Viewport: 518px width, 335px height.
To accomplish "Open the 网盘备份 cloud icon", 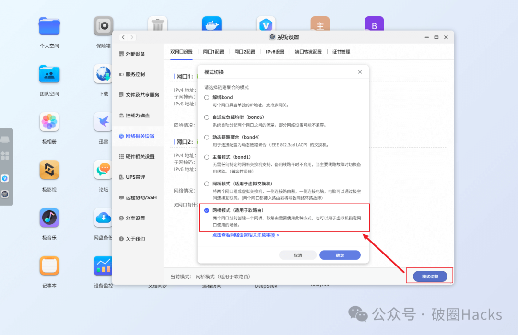I will pyautogui.click(x=103, y=218).
